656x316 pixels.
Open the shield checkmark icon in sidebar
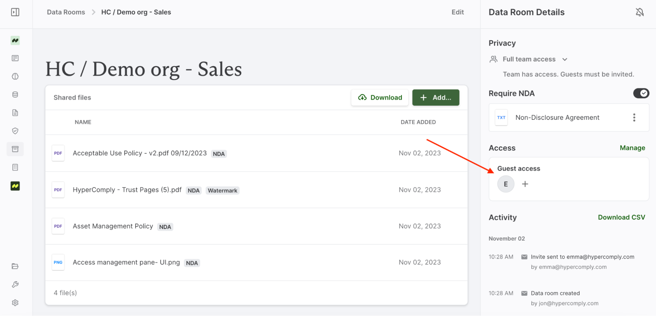coord(15,131)
